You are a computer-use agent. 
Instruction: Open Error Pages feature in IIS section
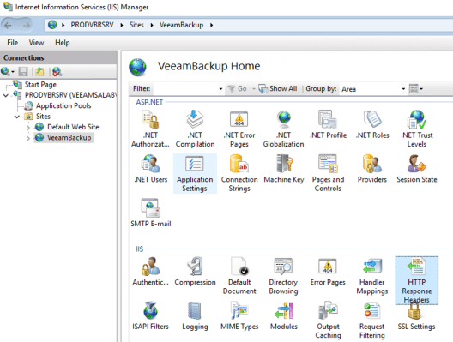(328, 272)
